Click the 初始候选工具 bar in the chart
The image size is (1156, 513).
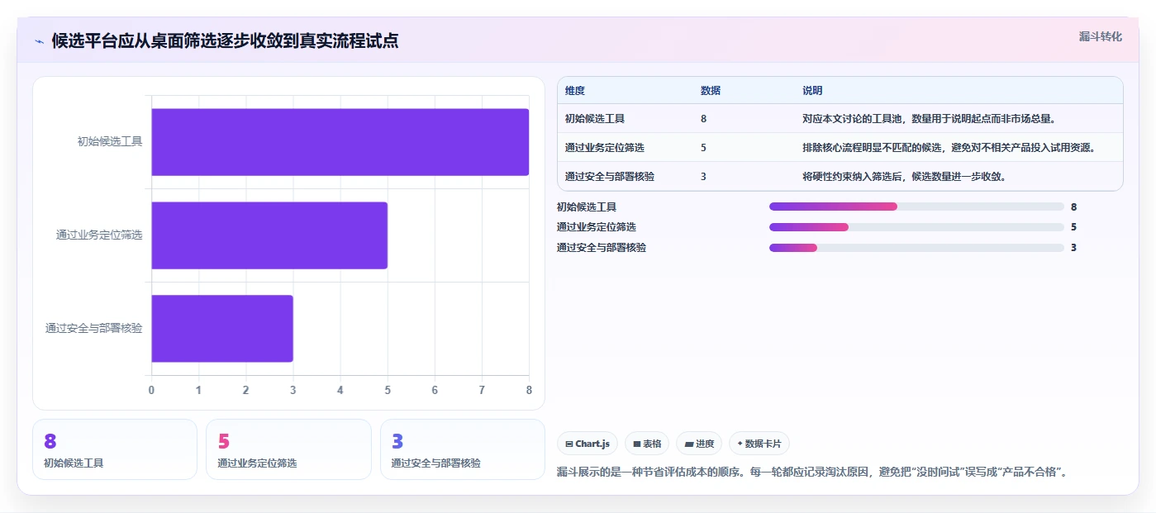(340, 142)
